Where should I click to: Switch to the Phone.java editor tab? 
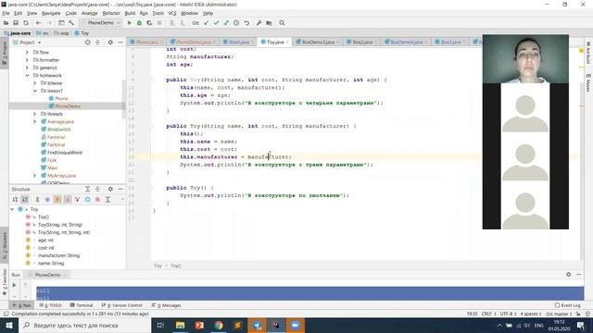pyautogui.click(x=146, y=42)
